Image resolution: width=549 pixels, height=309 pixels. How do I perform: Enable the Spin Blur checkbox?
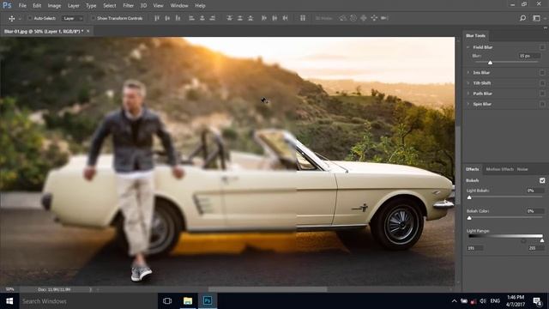pos(542,104)
